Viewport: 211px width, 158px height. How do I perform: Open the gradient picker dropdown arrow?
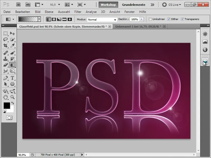39,19
